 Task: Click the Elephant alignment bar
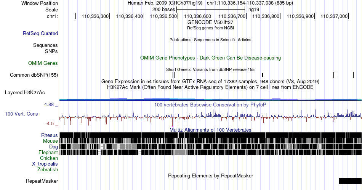[x=211, y=152]
